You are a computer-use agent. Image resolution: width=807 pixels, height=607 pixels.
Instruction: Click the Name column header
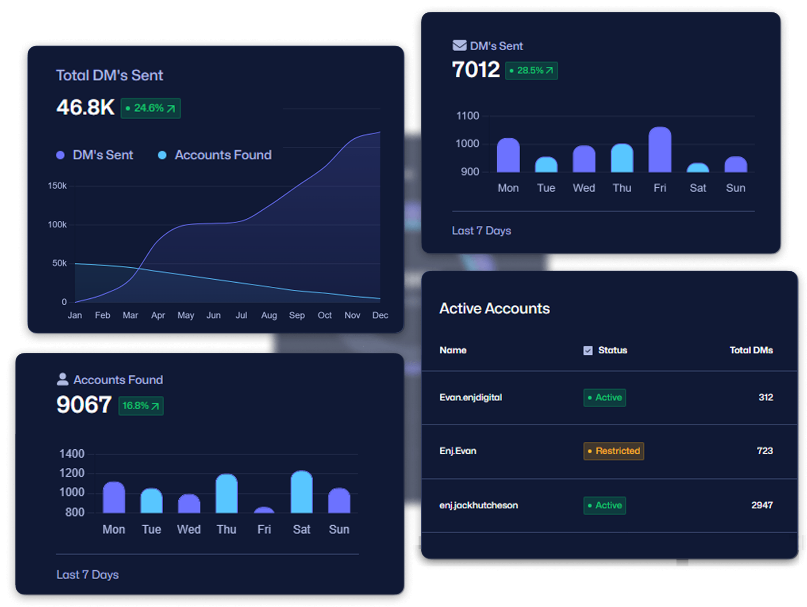453,350
